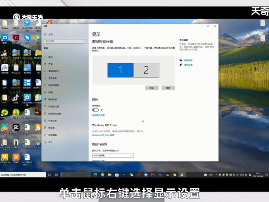This screenshot has height=202, width=269.
Task: Click the 电源和睡眠 power icon
Action: (x=45, y=85)
